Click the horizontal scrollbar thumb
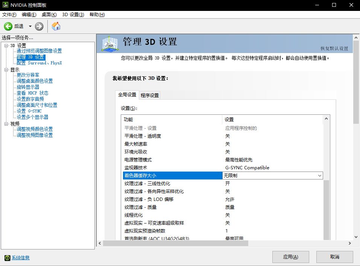This screenshot has width=360, height=266. click(176, 243)
